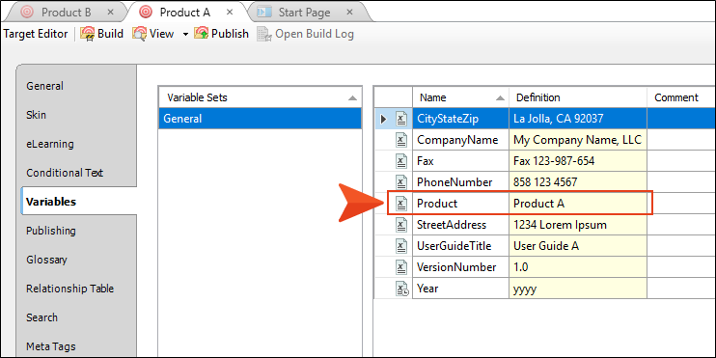Sort by the Name column header
Viewport: 716px width, 358px height.
coord(460,97)
